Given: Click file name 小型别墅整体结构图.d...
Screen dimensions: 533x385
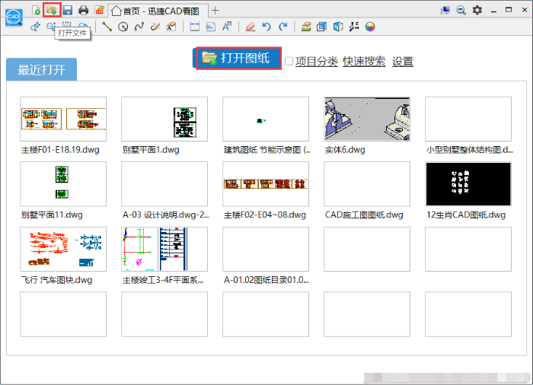Looking at the screenshot, I should click(x=470, y=150).
